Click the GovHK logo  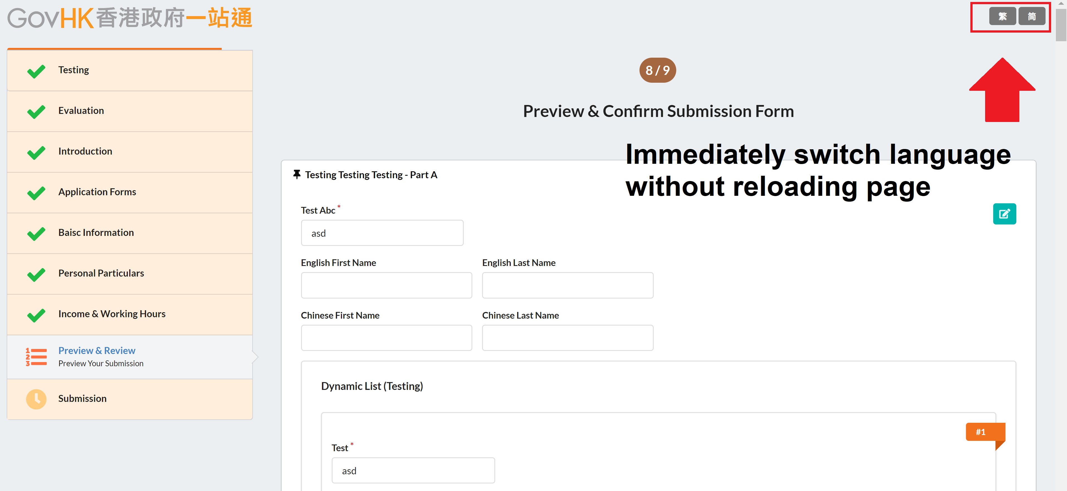(x=130, y=18)
